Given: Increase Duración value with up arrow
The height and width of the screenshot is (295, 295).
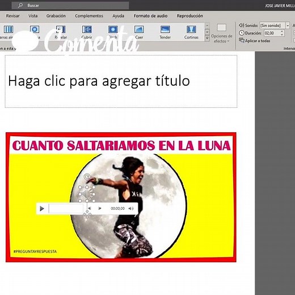Looking at the screenshot, I should coord(282,31).
